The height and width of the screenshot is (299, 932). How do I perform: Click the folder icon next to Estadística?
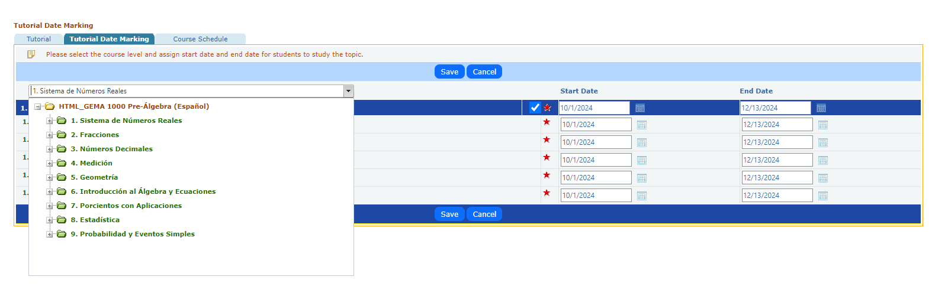62,220
